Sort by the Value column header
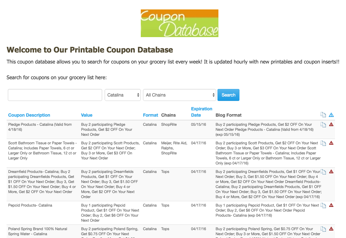Image resolution: width=346 pixels, height=238 pixels. [86, 115]
